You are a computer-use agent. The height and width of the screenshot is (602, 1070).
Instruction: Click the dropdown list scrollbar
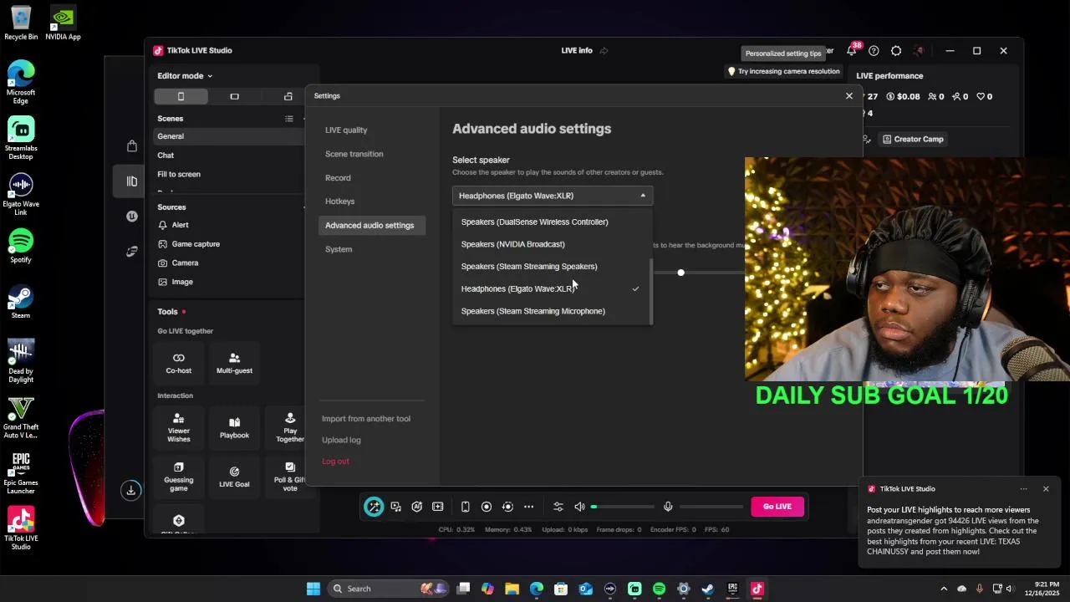tap(651, 290)
